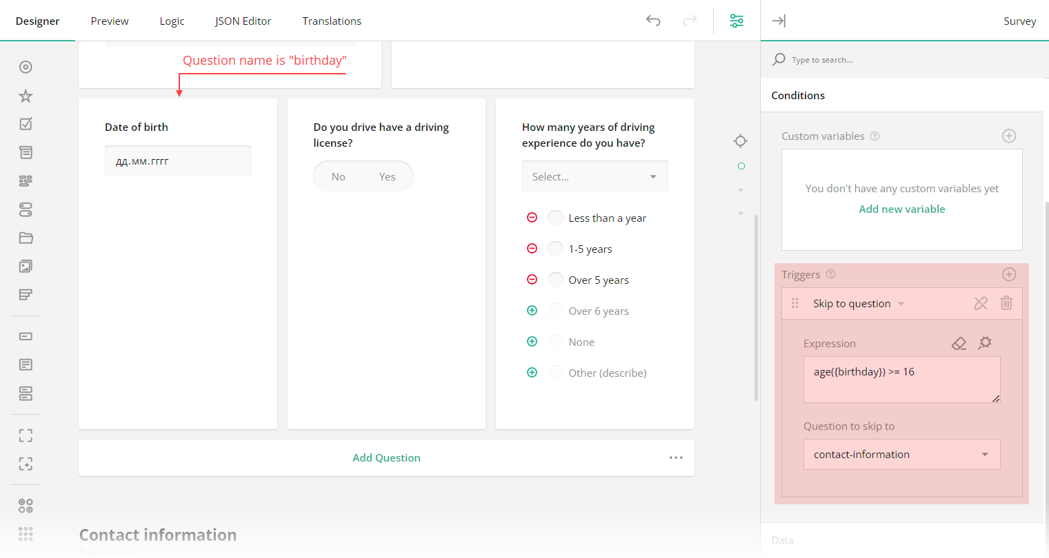1049x558 pixels.
Task: Open the expression builder wand icon
Action: [x=985, y=342]
